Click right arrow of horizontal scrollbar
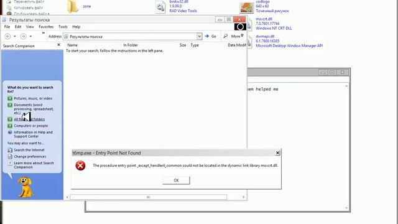The height and width of the screenshot is (224, 398). (x=243, y=197)
